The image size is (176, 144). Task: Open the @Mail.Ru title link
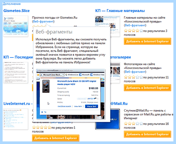tap(119, 104)
